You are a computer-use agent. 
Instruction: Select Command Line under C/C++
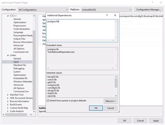(x=21, y=52)
